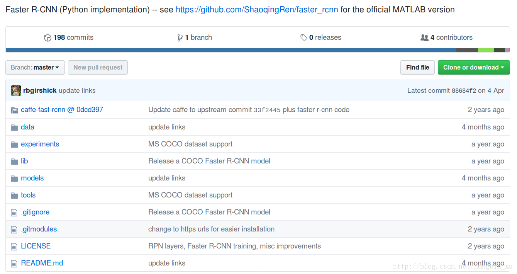Click the data folder icon

point(15,127)
